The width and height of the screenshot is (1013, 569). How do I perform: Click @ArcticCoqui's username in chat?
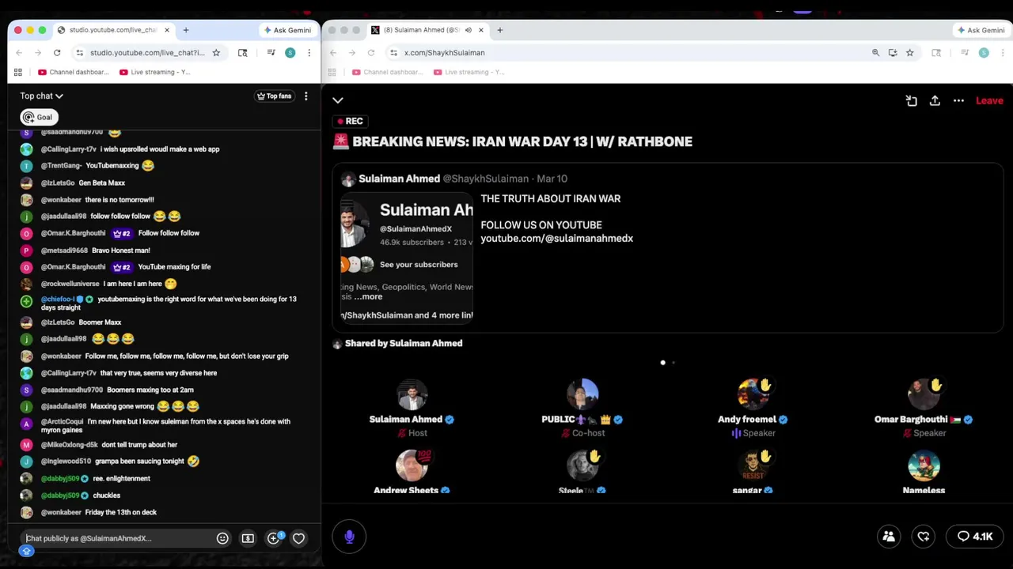pos(62,422)
